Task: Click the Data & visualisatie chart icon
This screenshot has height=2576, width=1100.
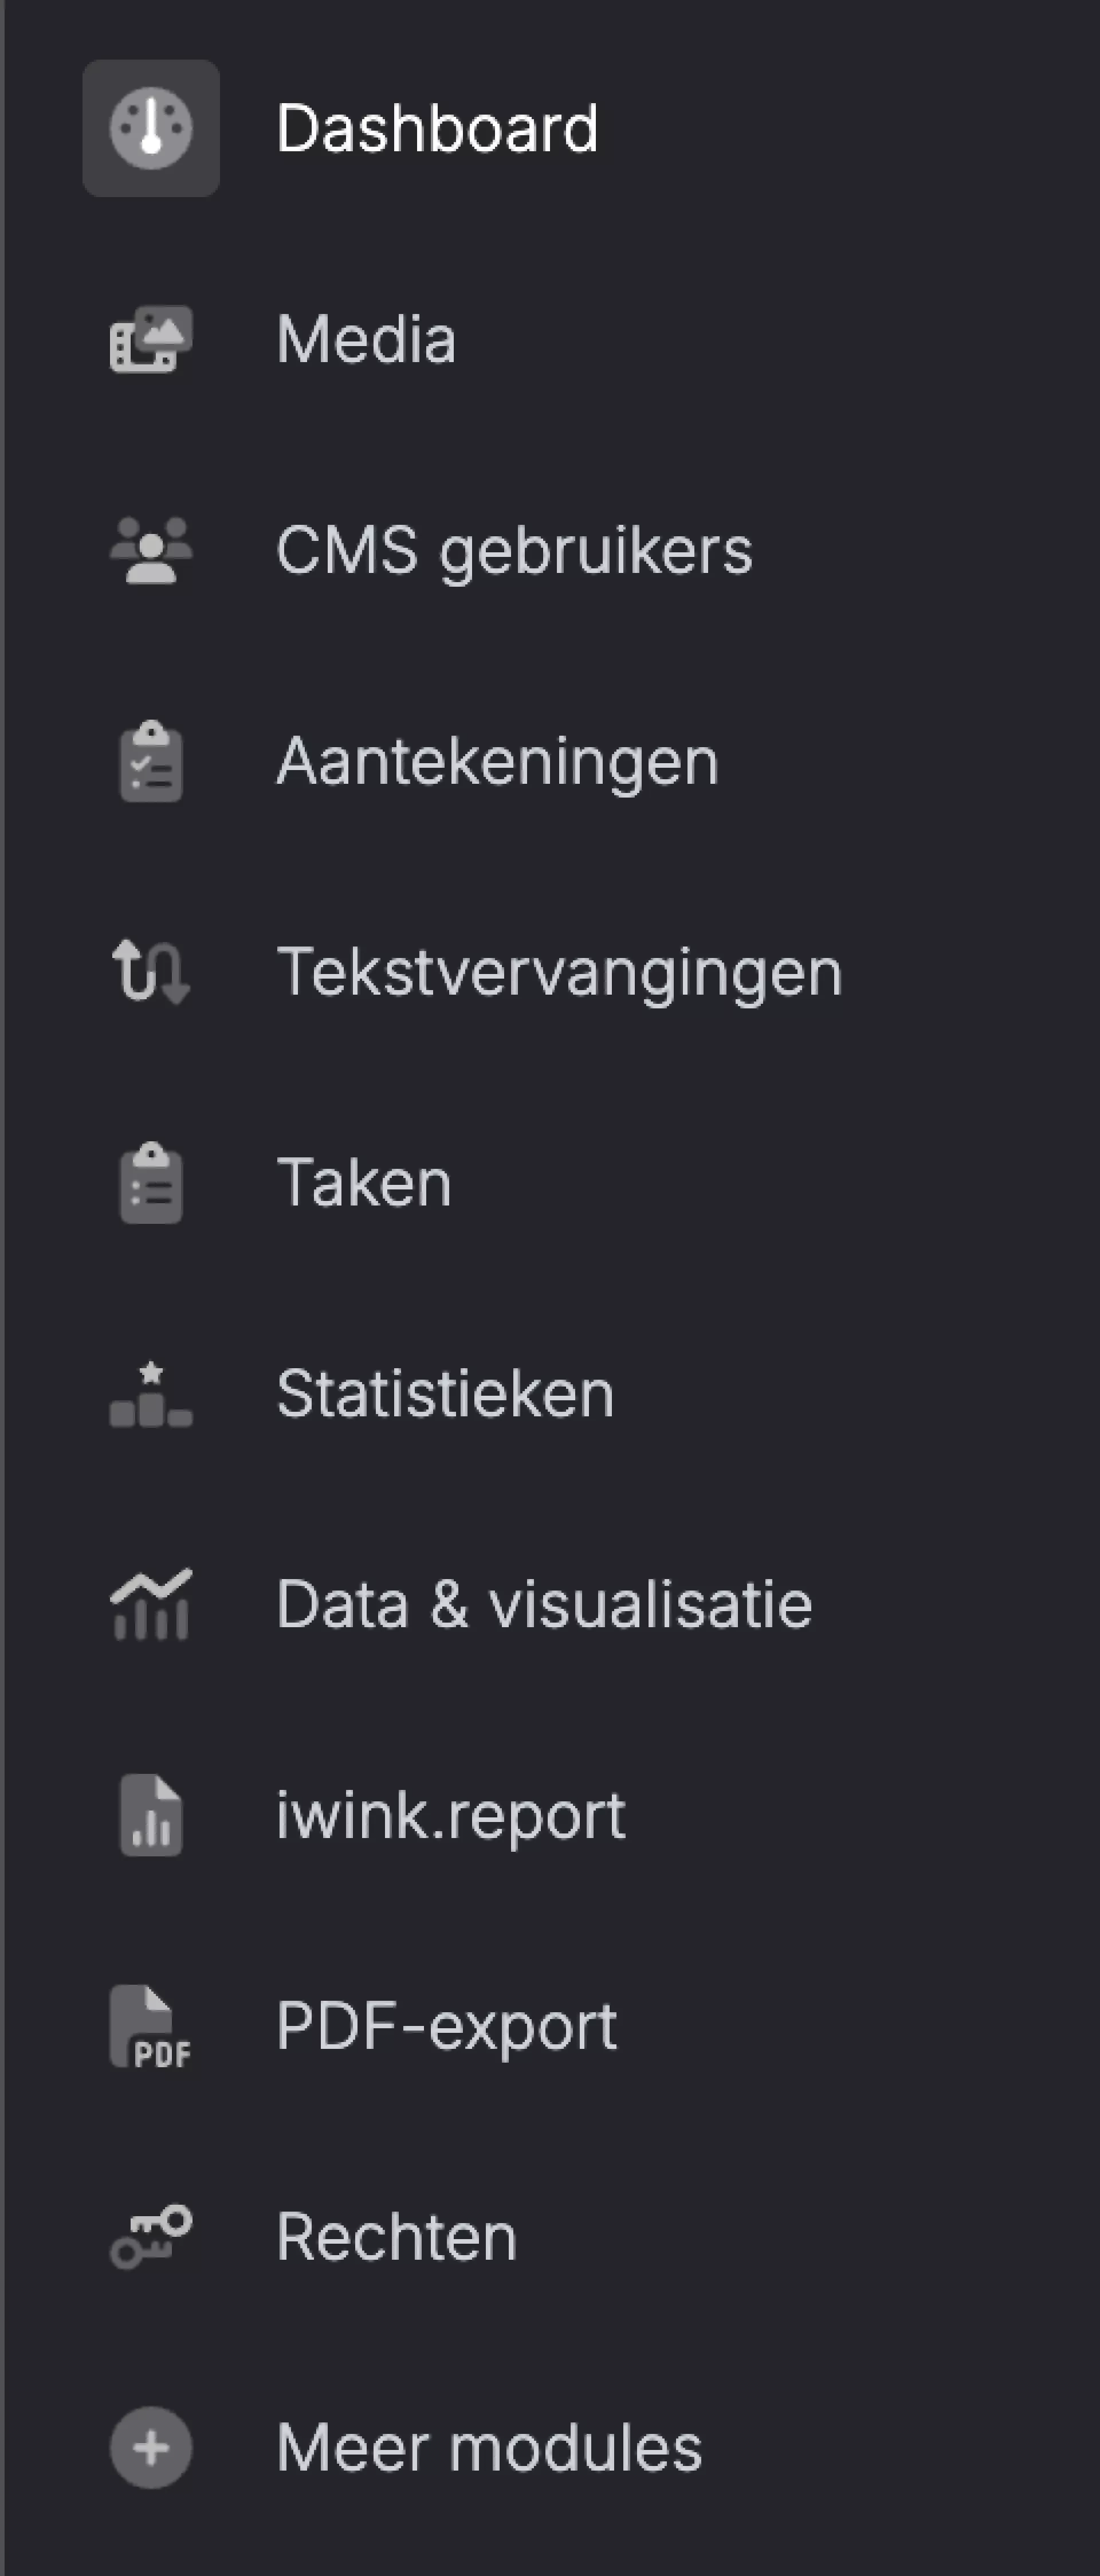Action: 151,1605
